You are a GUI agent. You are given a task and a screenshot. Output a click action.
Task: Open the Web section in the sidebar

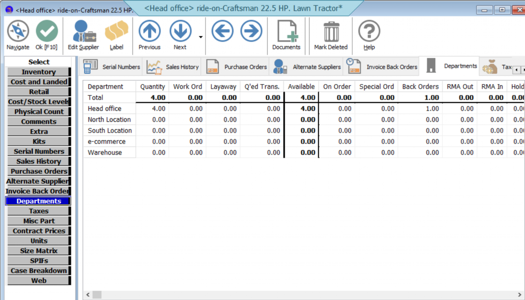pos(39,280)
